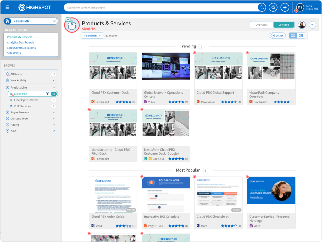Click bookmark icon on NexusPath Cloud PBX Google deck
The height and width of the screenshot is (242, 322).
146,158
